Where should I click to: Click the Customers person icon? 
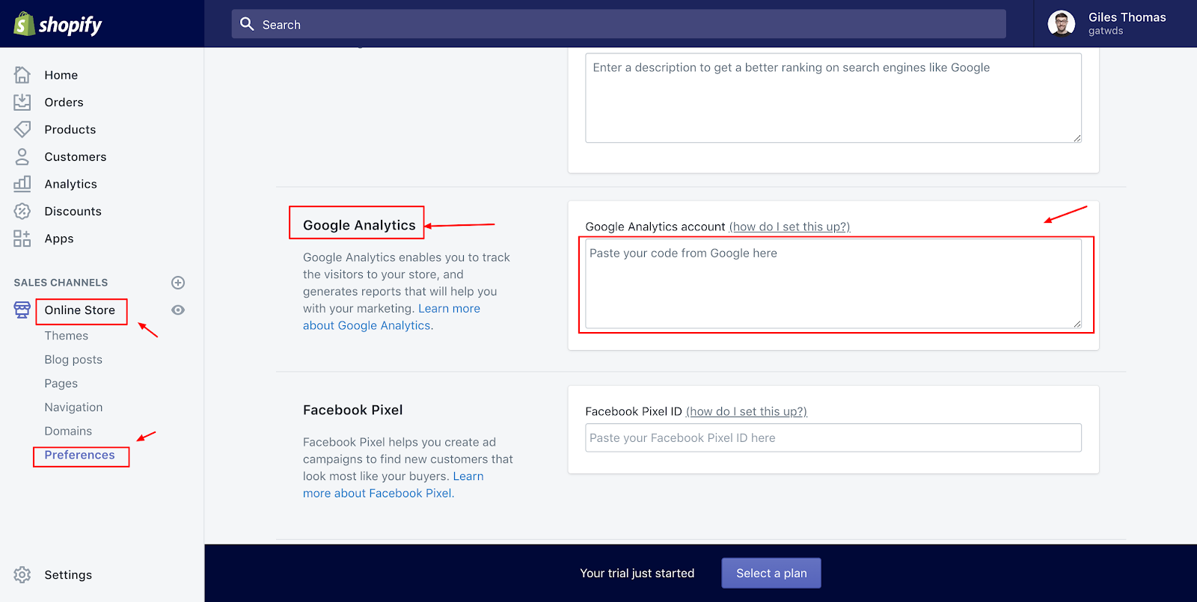(22, 156)
